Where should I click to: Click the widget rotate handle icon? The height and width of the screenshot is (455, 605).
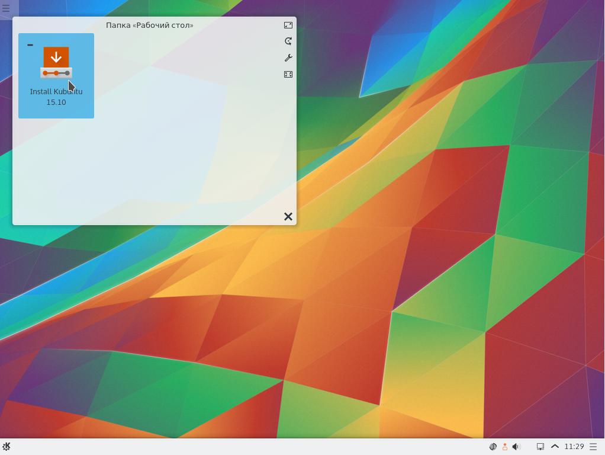(x=288, y=41)
